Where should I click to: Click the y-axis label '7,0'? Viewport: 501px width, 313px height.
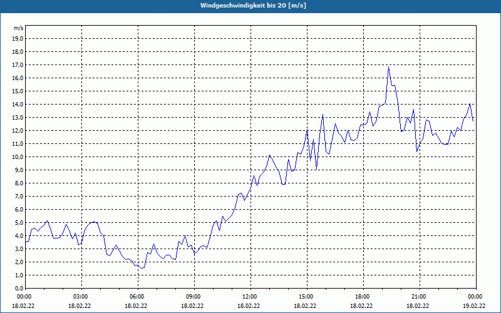coord(19,197)
